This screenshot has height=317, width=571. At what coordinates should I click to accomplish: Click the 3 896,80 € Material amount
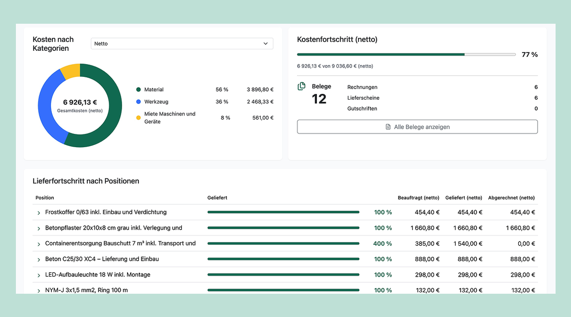[260, 90]
